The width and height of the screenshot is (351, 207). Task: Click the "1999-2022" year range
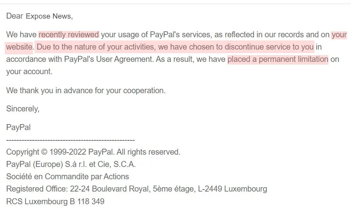pos(68,152)
